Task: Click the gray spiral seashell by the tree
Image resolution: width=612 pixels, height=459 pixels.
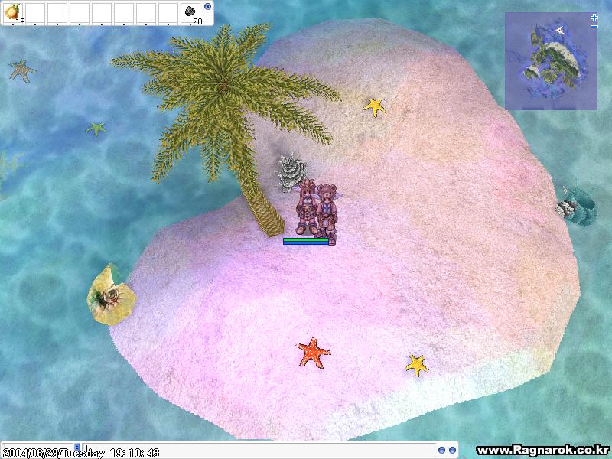Action: coord(290,171)
